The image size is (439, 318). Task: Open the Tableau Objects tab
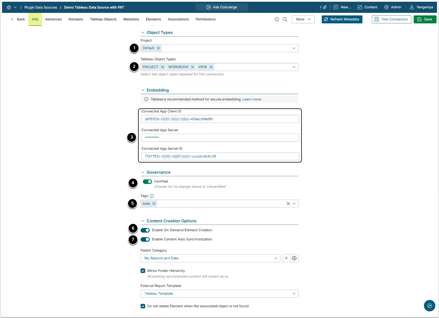coord(103,19)
